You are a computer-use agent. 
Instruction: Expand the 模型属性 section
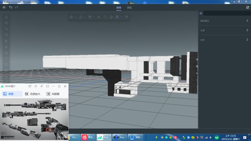[x=225, y=21]
